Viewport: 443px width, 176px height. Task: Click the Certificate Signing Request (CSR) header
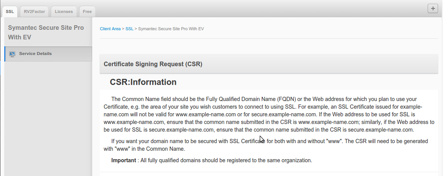click(153, 64)
